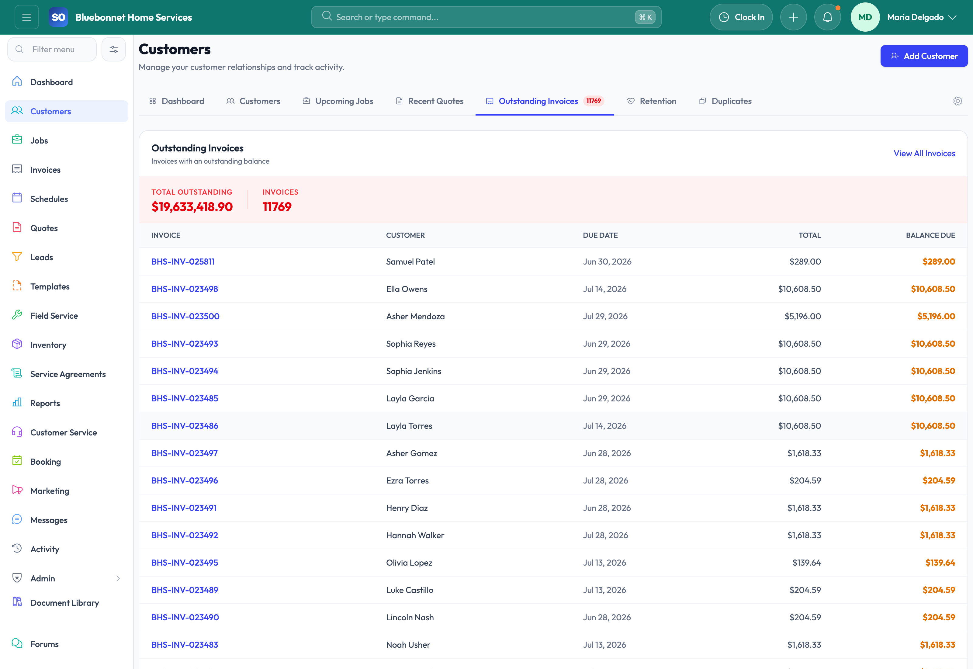Click the Due Date column header

click(x=600, y=235)
